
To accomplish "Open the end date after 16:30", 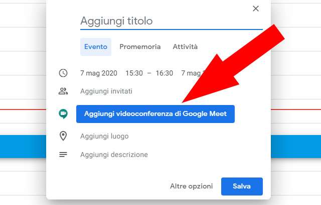I will coord(191,73).
